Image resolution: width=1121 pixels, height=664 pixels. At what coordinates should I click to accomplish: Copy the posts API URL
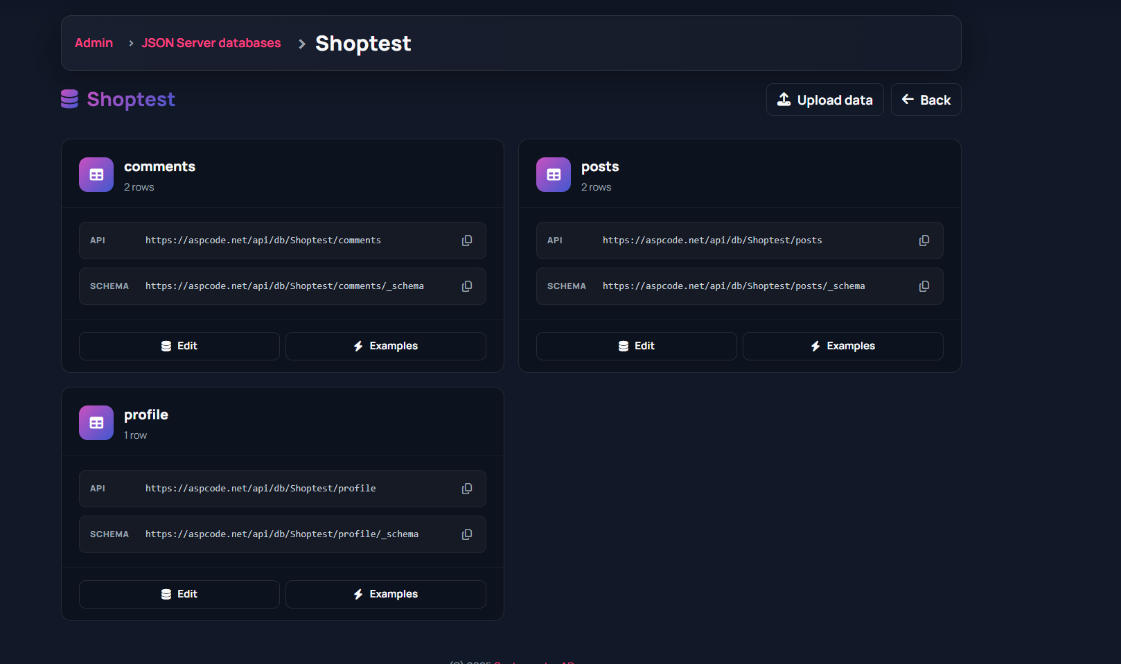coord(924,241)
